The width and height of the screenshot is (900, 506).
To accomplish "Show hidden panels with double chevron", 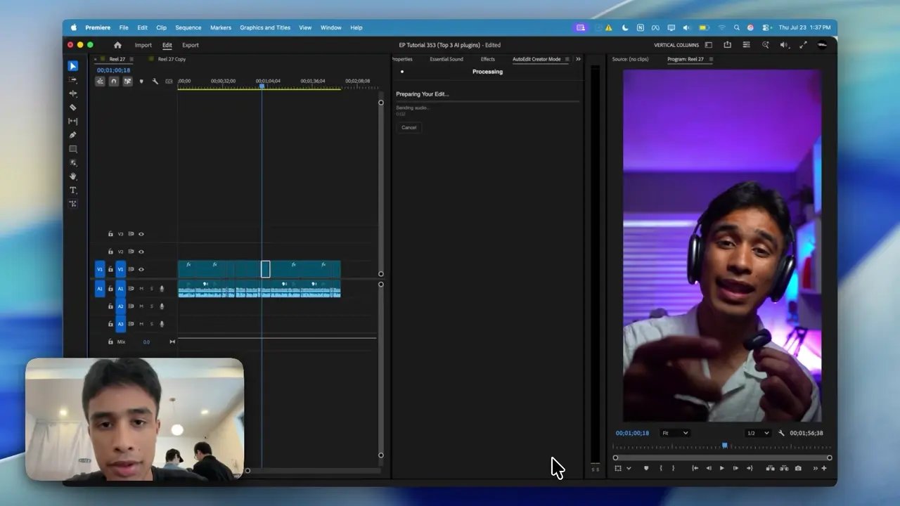I will click(578, 59).
